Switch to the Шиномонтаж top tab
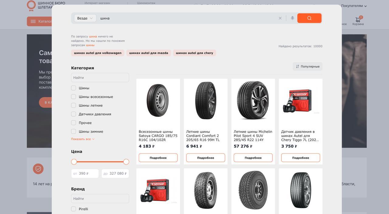The image size is (389, 214). (x=146, y=3)
